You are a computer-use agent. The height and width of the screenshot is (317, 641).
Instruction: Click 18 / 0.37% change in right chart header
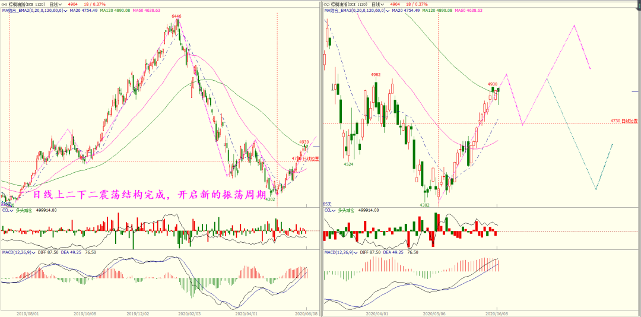[417, 5]
